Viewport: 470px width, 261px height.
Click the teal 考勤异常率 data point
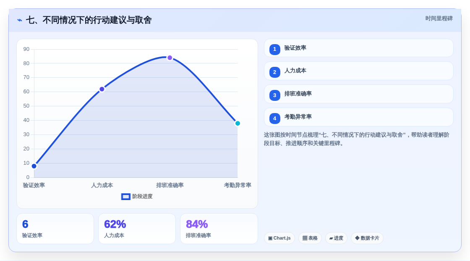(238, 124)
